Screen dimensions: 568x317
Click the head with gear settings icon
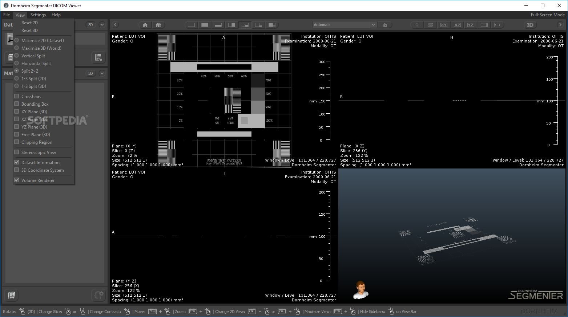[98, 295]
